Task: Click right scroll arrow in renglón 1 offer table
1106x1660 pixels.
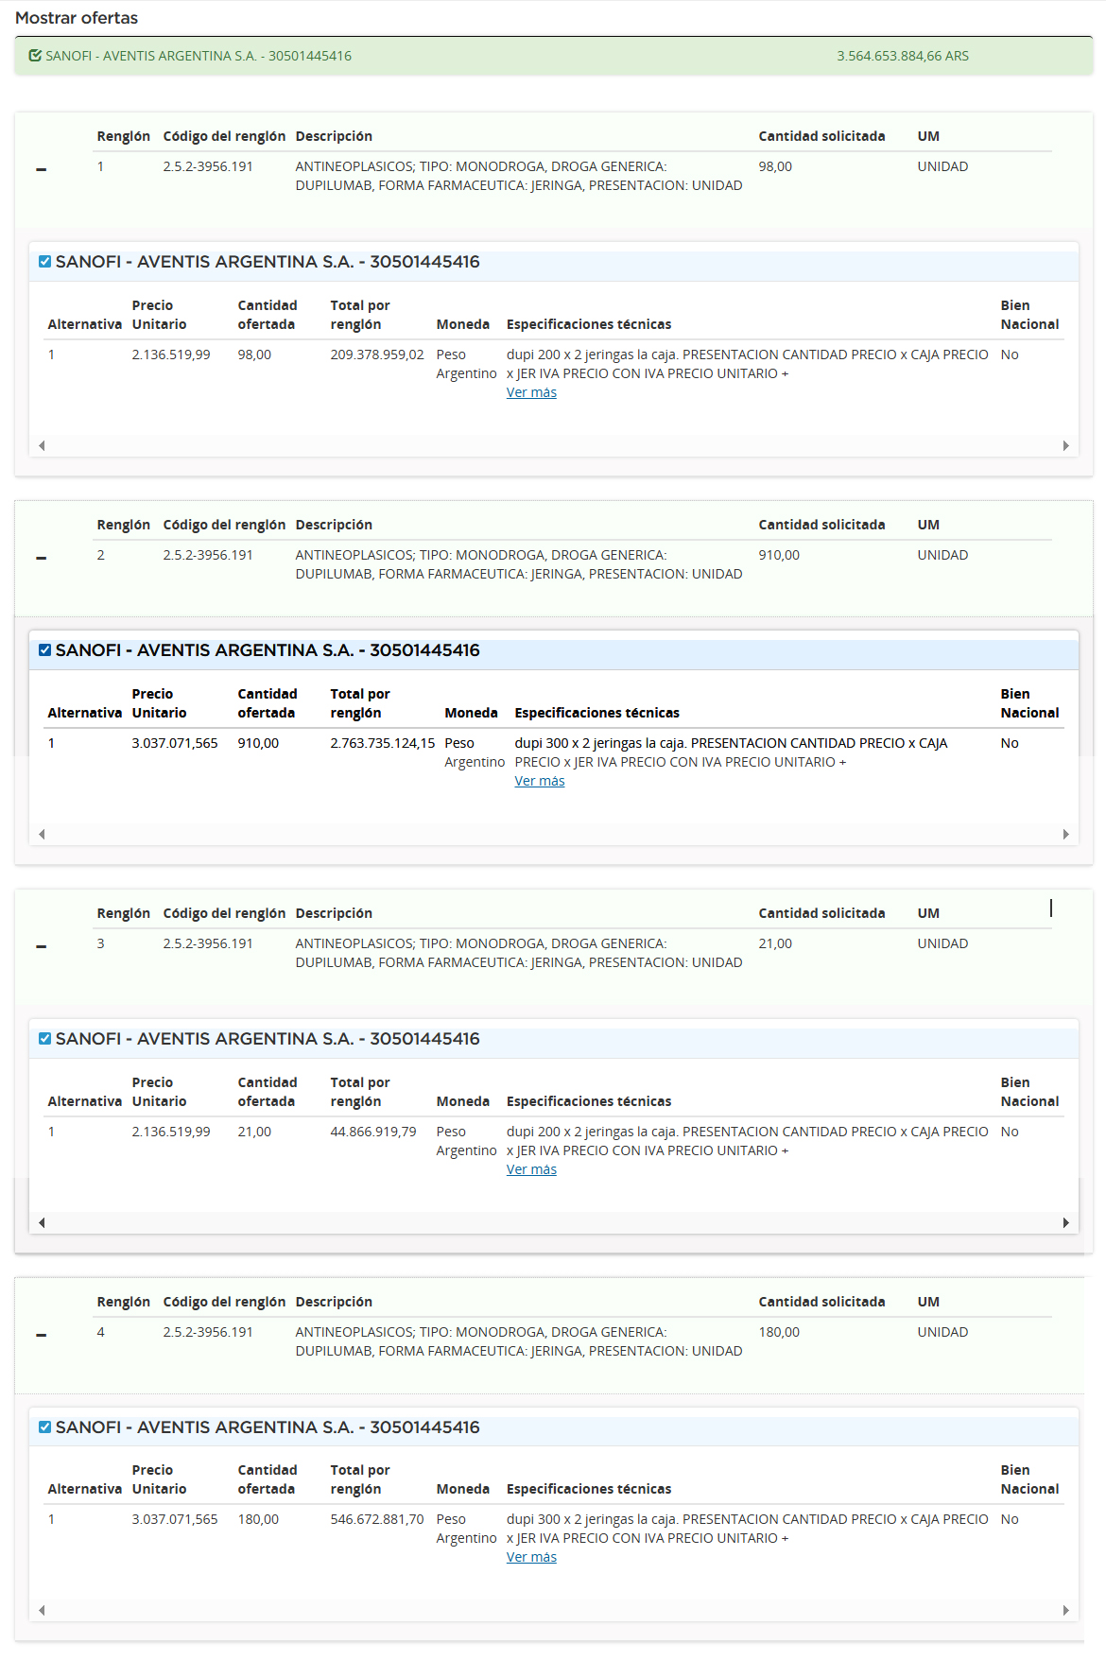Action: [x=1065, y=445]
